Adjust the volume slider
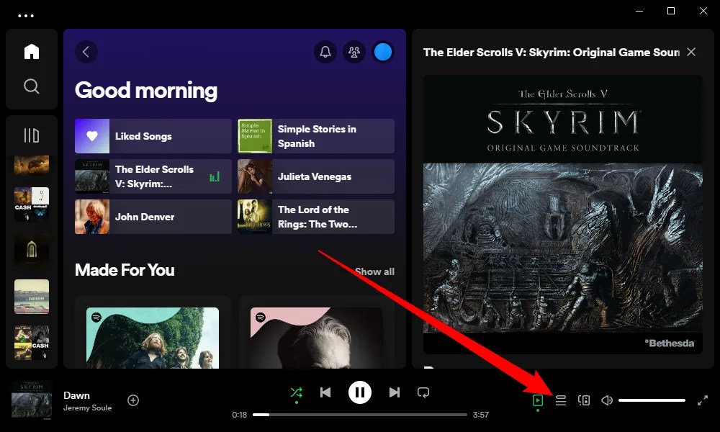Image resolution: width=720 pixels, height=432 pixels. pyautogui.click(x=652, y=400)
